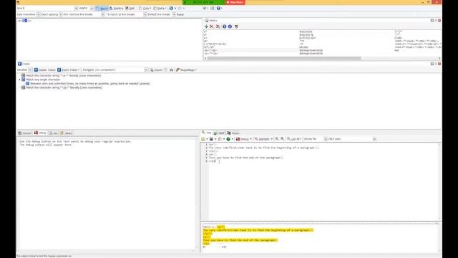Click the Redo icon in the top toolbar
The width and height of the screenshot is (458, 258).
click(180, 8)
